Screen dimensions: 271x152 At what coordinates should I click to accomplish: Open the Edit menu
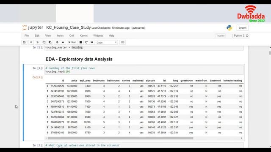pos(37,35)
